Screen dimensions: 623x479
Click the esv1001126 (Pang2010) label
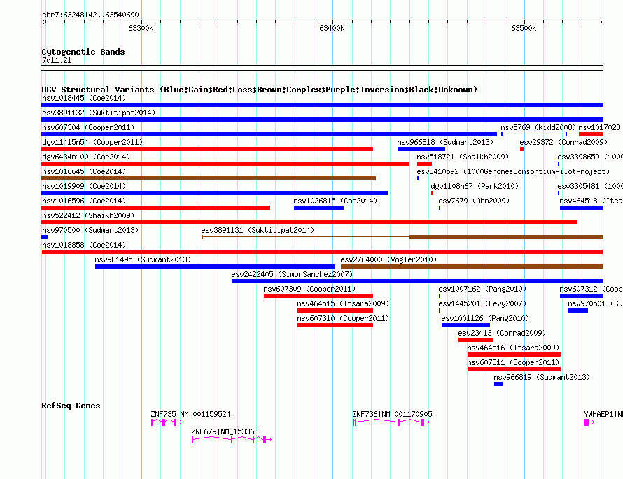point(485,318)
